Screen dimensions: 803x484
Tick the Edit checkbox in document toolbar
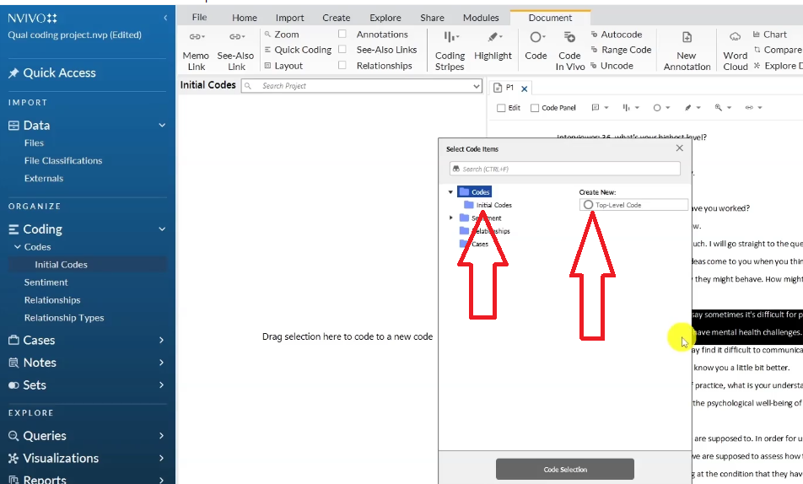502,108
